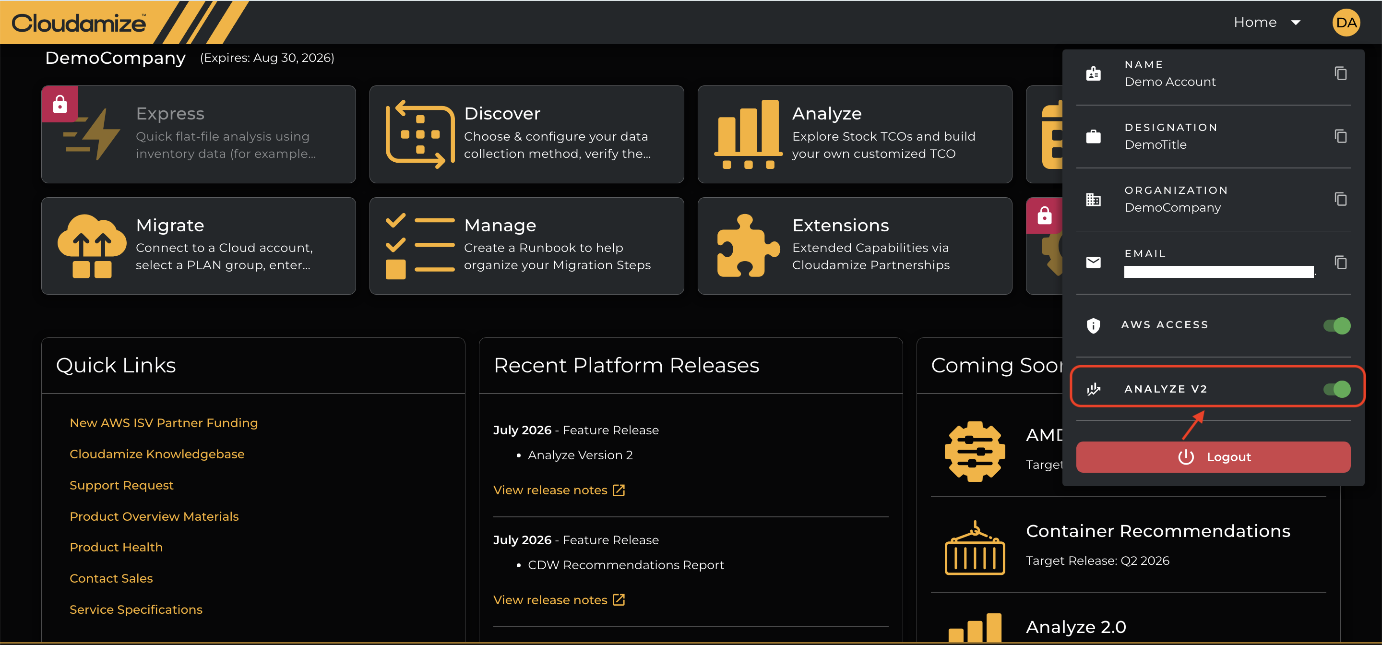
Task: View release notes for CDW Recommendations Report
Action: tap(550, 599)
